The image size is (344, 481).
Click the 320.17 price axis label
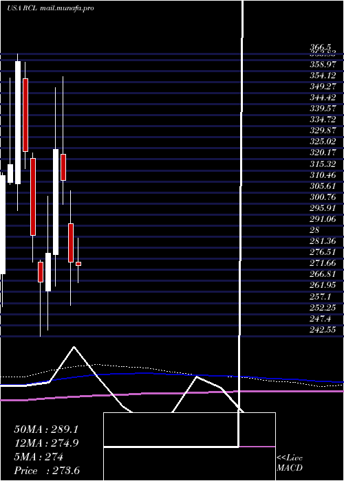point(323,153)
